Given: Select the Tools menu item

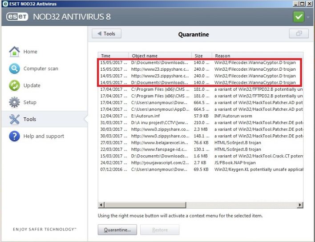Looking at the screenshot, I should point(44,119).
